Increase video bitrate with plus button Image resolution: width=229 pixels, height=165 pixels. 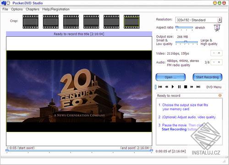click(219, 53)
